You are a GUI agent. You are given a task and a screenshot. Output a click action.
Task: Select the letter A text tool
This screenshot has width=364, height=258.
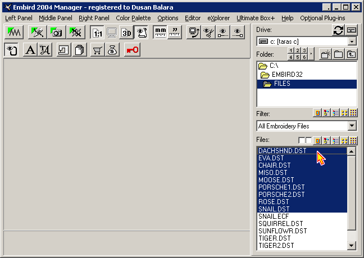tap(30, 50)
